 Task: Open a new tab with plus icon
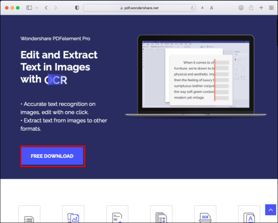pyautogui.click(x=261, y=8)
